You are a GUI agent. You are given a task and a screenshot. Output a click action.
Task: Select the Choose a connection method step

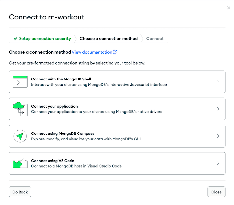tap(108, 39)
